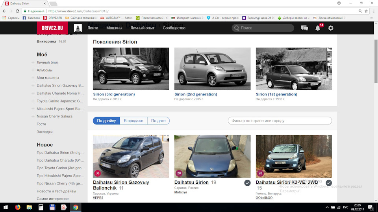The width and height of the screenshot is (378, 212).
Task: Click site search field Поиск
Action: (x=263, y=28)
